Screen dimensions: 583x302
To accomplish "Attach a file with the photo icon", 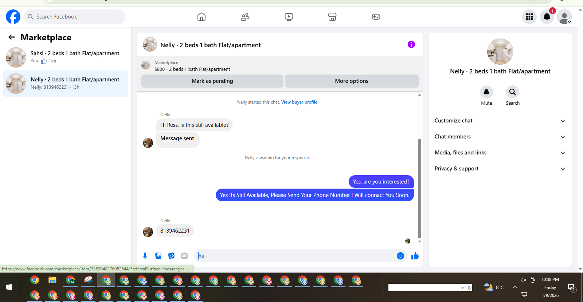I will pyautogui.click(x=158, y=256).
